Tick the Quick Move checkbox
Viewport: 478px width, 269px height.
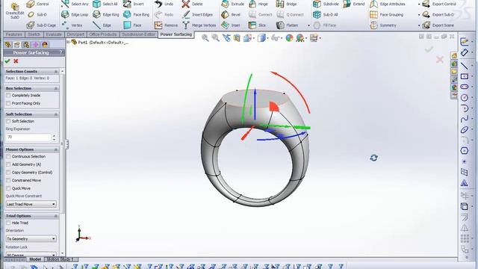[8, 188]
